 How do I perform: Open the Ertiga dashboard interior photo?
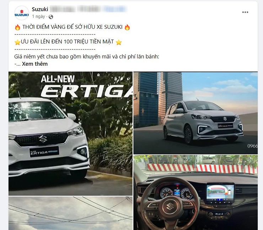click(x=195, y=192)
